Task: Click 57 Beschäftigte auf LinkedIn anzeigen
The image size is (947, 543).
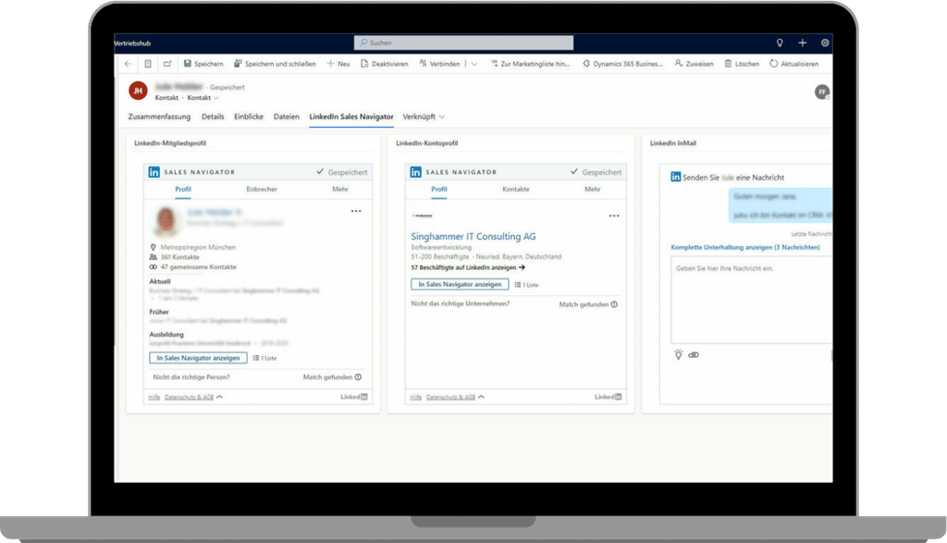Action: pos(468,267)
